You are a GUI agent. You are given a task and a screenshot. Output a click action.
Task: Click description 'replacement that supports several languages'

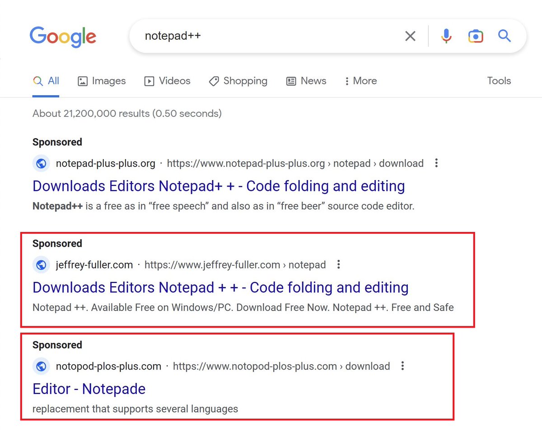135,409
